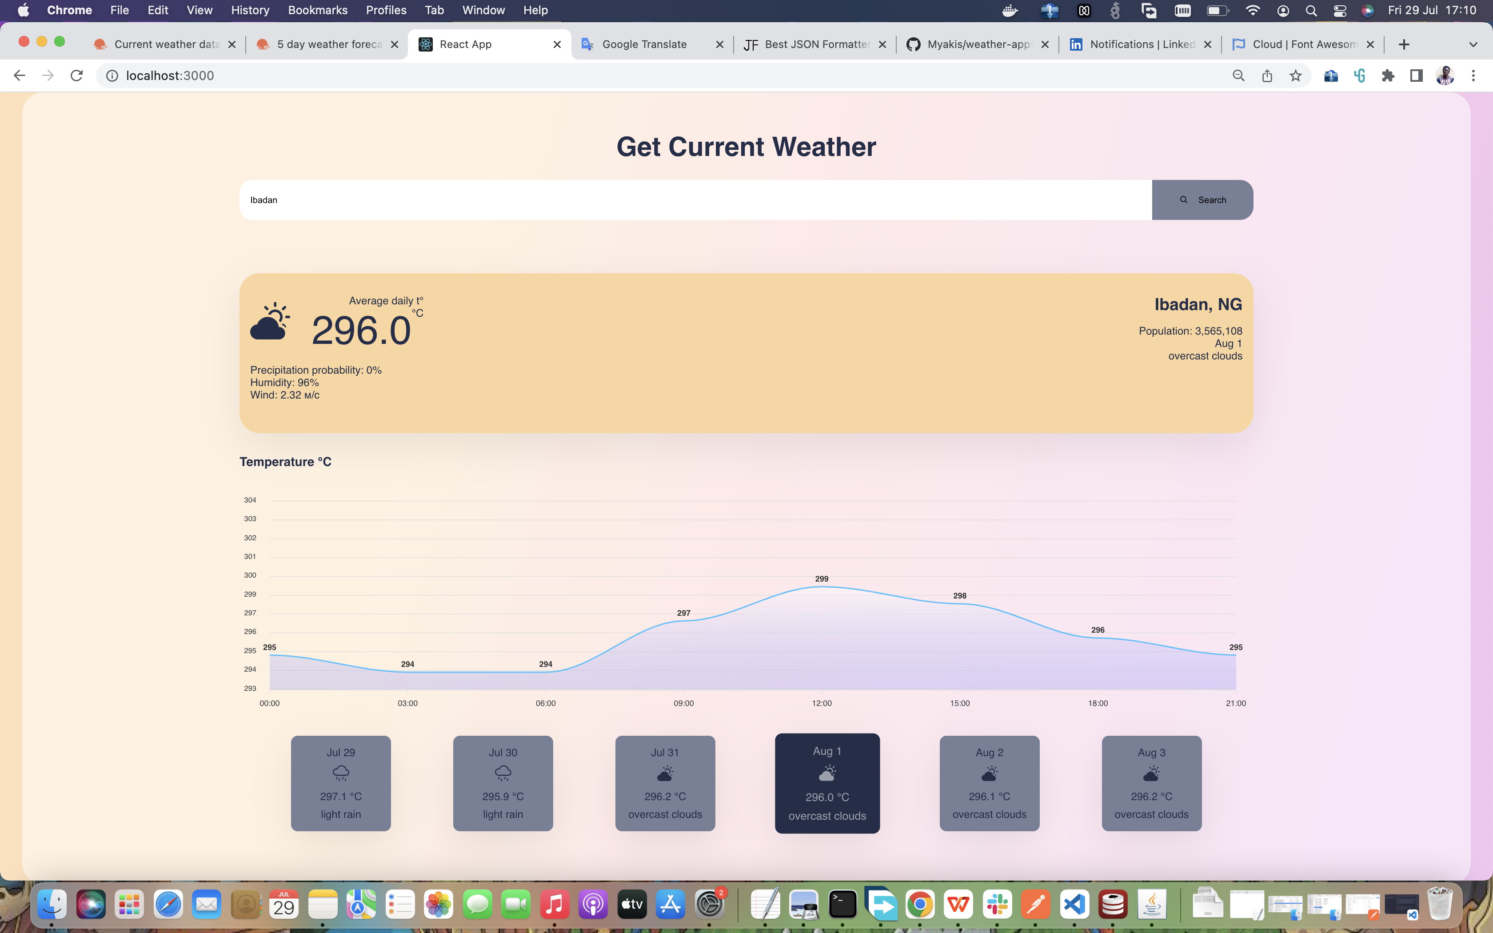Open the Bookmarks menu

(x=317, y=10)
